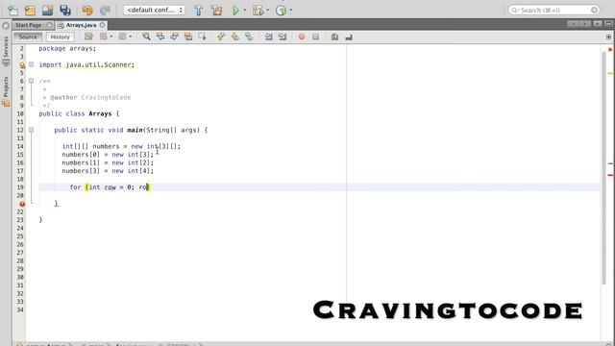Open the Profile Project dropdown arrow
Viewport: 615px width, 346px height.
point(290,11)
